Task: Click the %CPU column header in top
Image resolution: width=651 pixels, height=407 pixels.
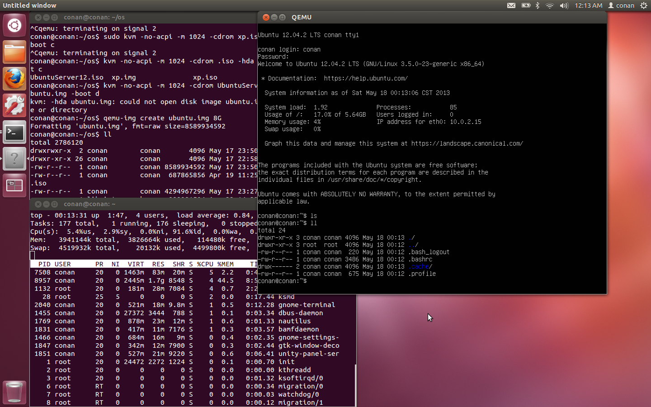Action: pos(205,264)
